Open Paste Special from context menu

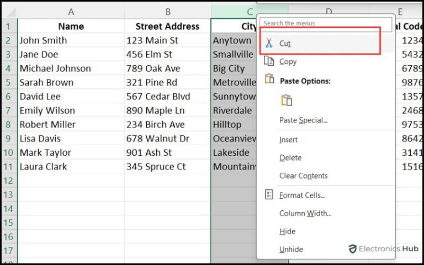[327, 120]
